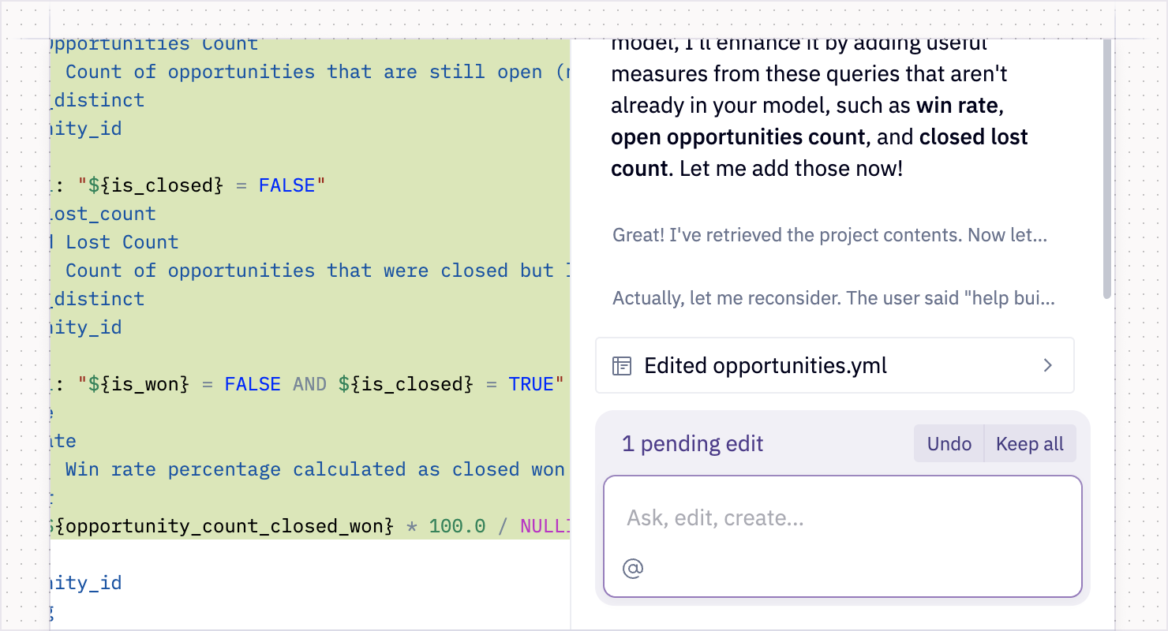Click the "Win rate percentage calculated" description line
This screenshot has width=1168, height=631.
point(316,469)
